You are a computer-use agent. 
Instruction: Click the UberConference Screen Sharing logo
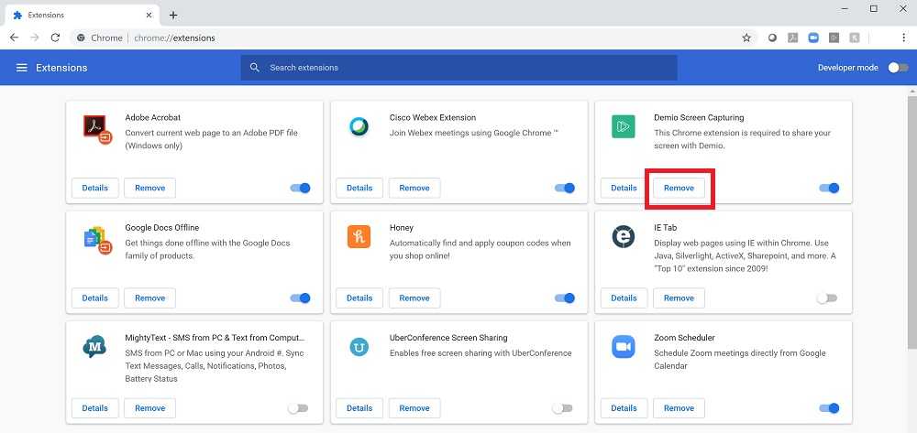point(359,347)
